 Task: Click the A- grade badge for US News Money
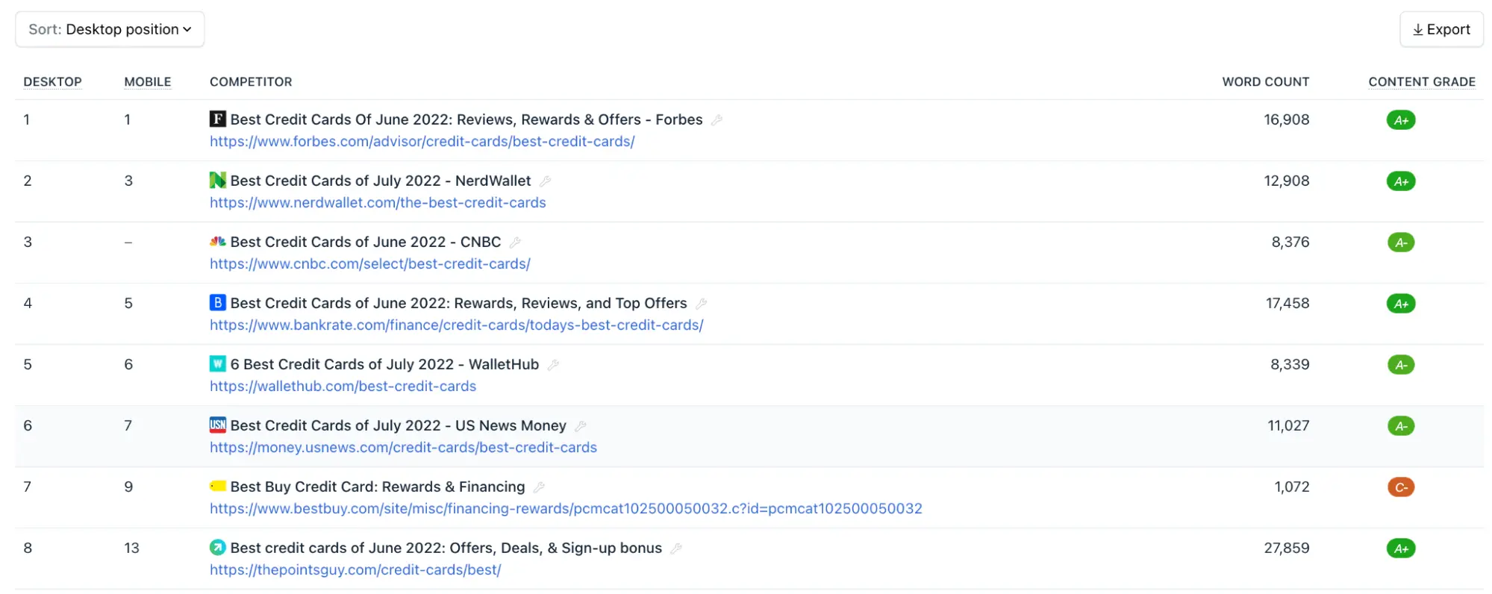tap(1401, 425)
